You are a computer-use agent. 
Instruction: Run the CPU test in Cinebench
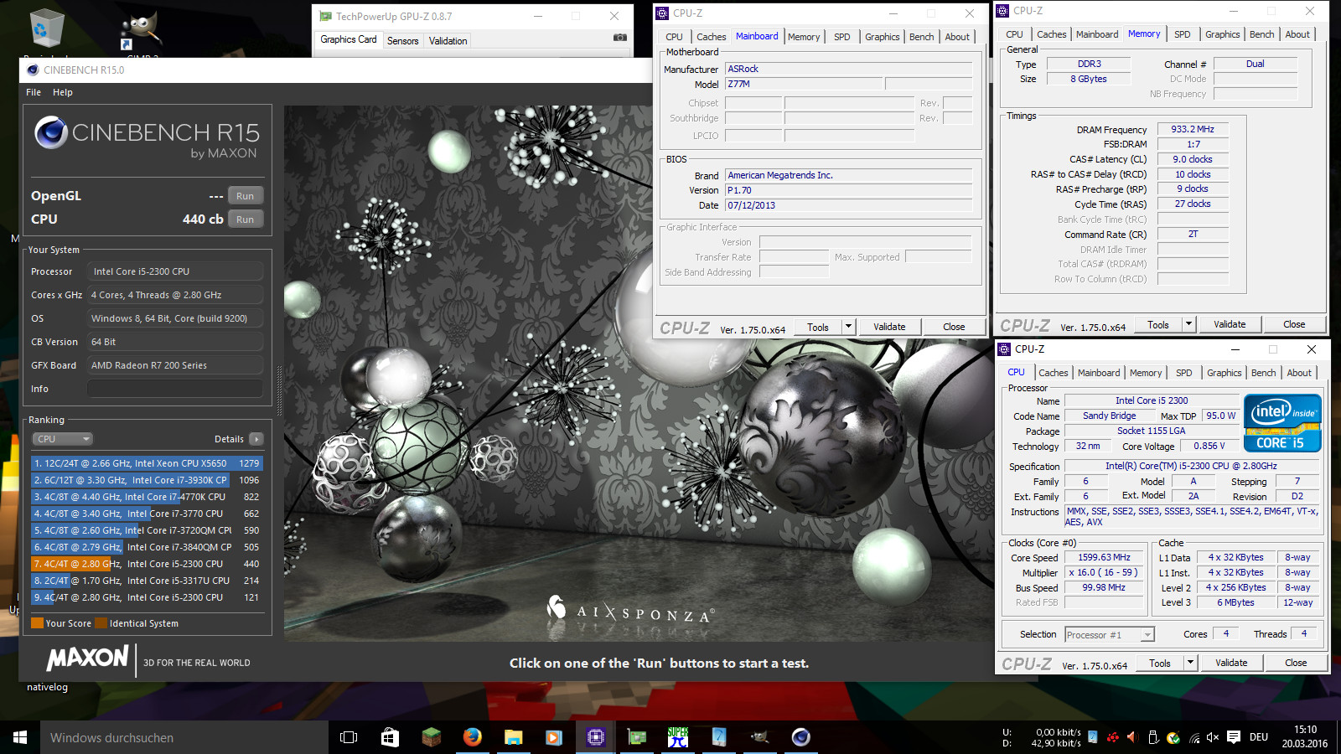(x=246, y=219)
